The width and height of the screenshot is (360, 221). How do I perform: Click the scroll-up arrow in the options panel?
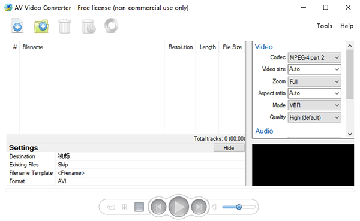pyautogui.click(x=350, y=46)
